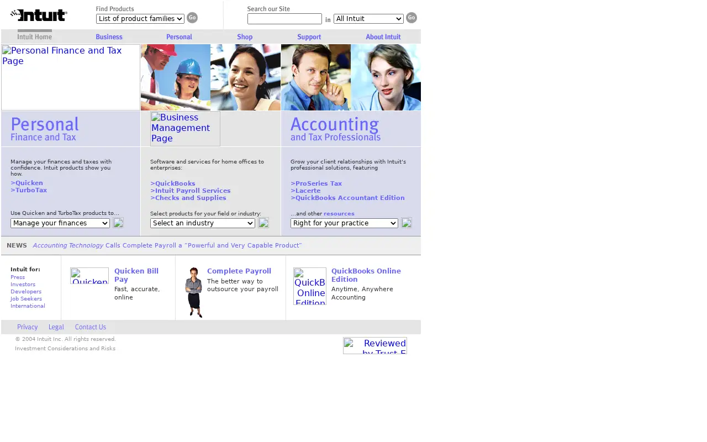Image resolution: width=707 pixels, height=442 pixels.
Task: Click go image beside Right for your practice
Action: click(407, 223)
